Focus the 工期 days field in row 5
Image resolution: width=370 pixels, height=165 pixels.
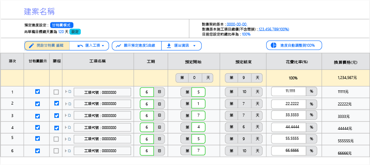(x=147, y=139)
